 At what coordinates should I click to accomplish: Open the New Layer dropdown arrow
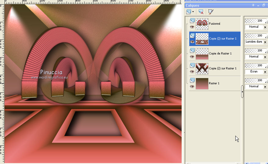coord(193,12)
